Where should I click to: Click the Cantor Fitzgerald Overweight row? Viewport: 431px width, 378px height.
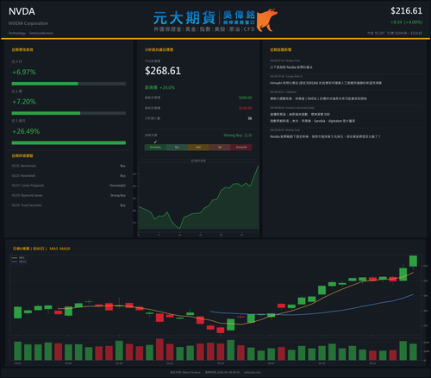click(69, 186)
